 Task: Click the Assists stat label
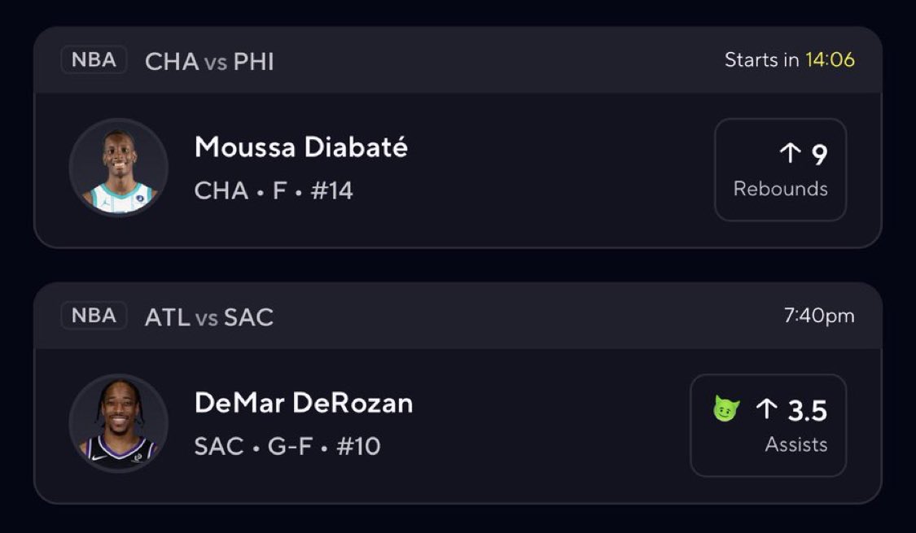tap(795, 444)
